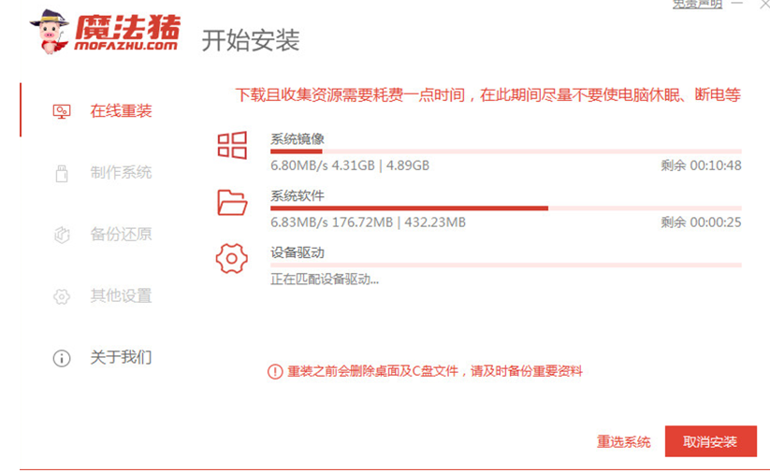Open the 其他设置 sidebar item
The width and height of the screenshot is (770, 473).
click(121, 296)
